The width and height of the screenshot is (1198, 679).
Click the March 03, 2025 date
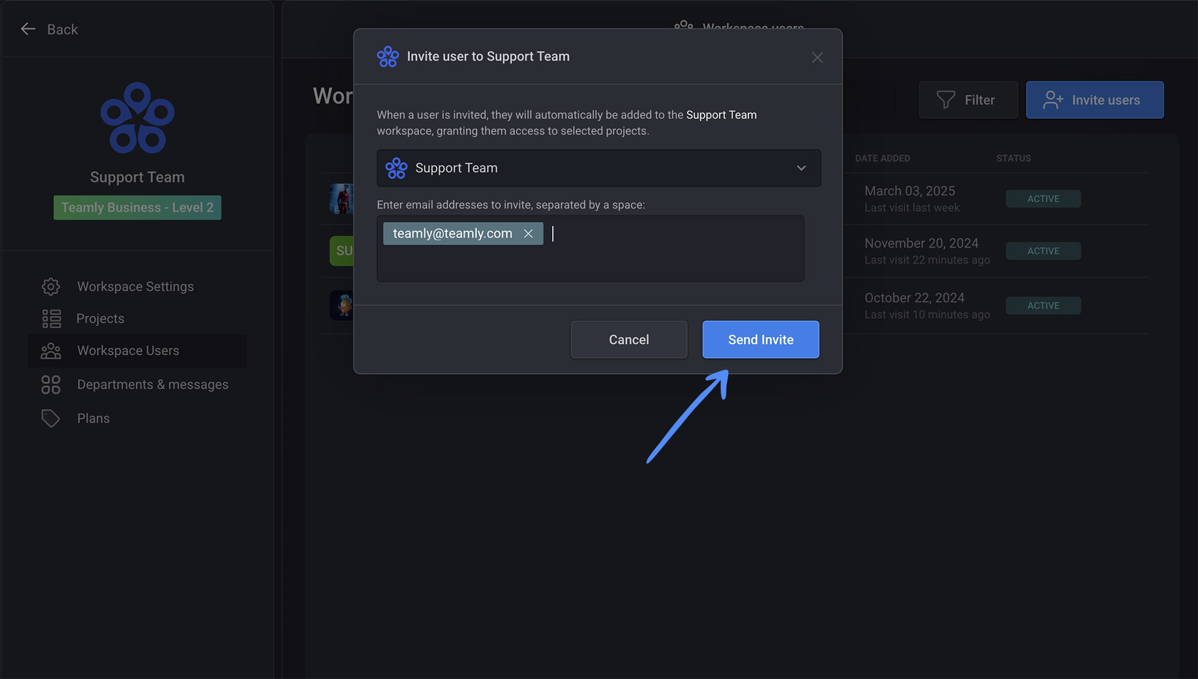point(909,191)
